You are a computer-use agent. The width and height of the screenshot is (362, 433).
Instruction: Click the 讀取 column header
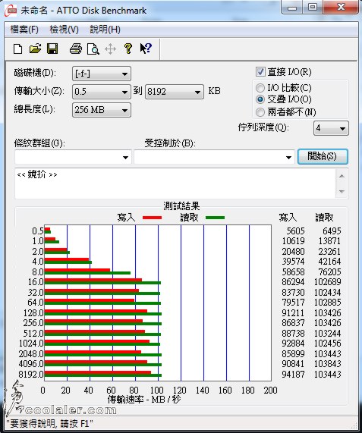click(324, 218)
